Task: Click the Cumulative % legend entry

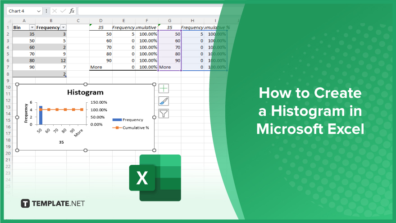Action: 131,128
